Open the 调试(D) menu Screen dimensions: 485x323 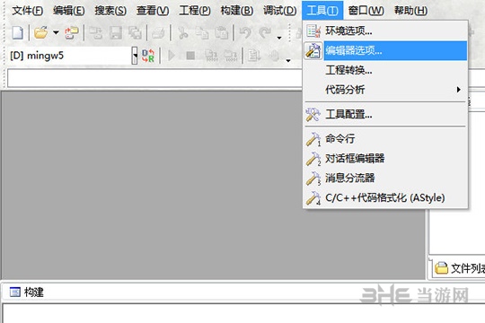(x=279, y=11)
